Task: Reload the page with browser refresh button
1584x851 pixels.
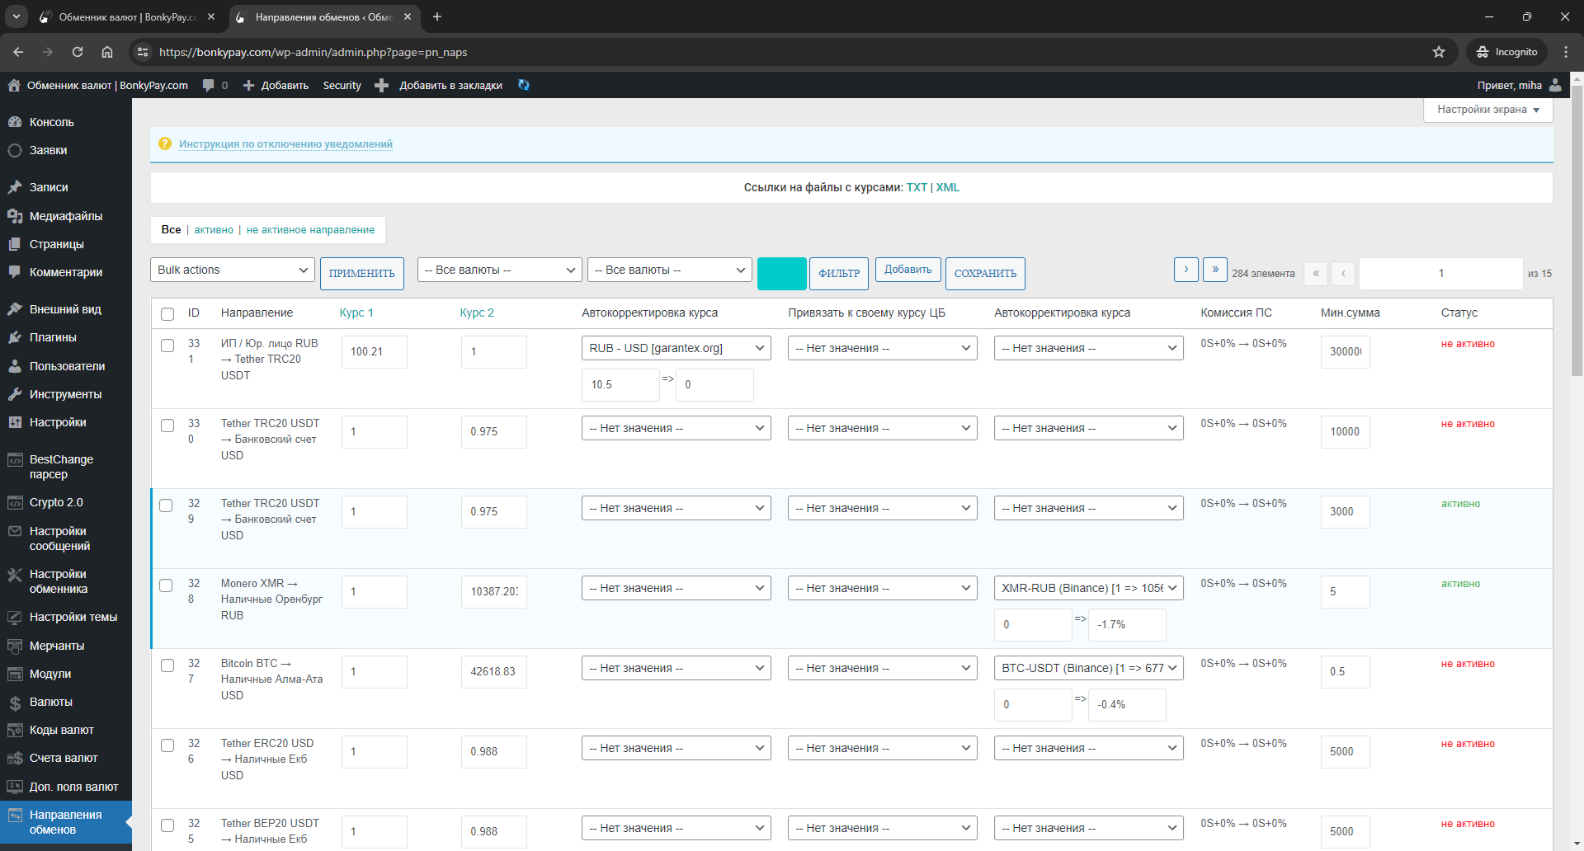Action: (78, 52)
